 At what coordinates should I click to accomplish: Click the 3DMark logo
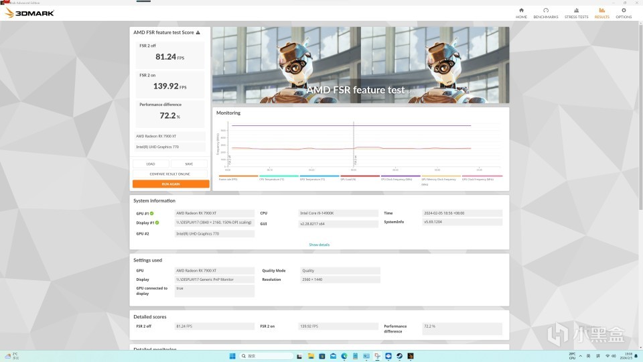click(29, 13)
